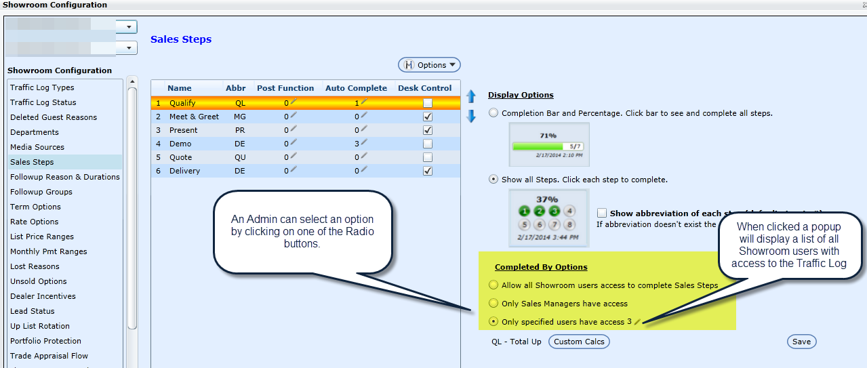
Task: Enable Show abbreviation of each step checkbox
Action: 602,213
